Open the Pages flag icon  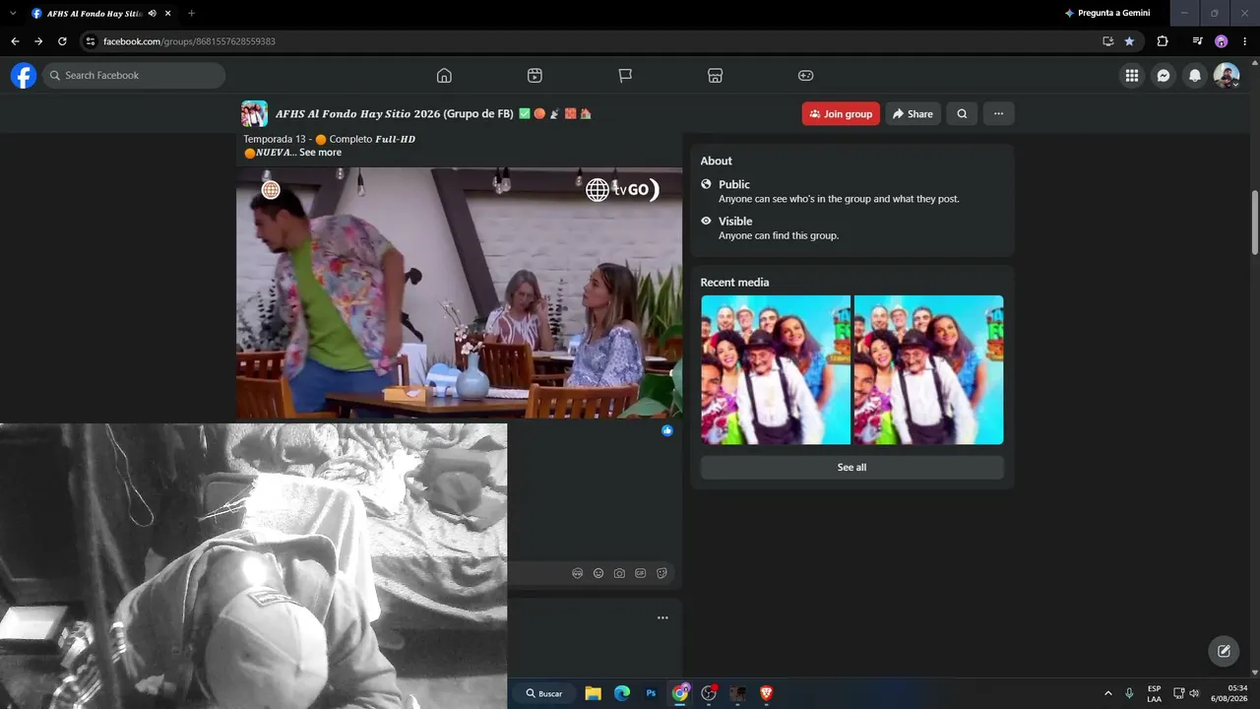coord(625,76)
